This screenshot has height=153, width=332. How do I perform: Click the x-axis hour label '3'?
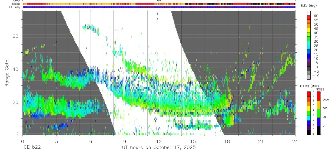[57, 141]
